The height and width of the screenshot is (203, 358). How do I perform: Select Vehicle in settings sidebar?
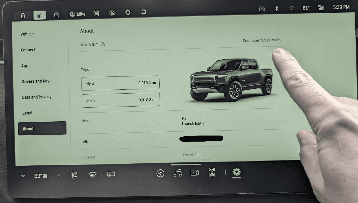click(27, 34)
